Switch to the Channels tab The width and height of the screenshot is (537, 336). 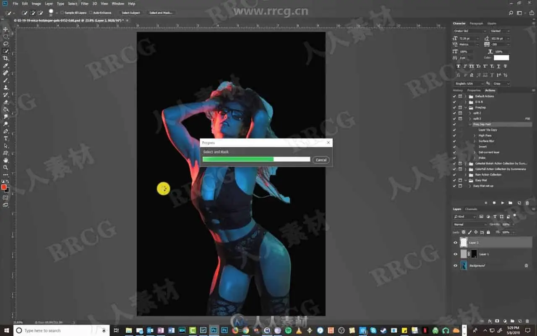[x=471, y=209]
